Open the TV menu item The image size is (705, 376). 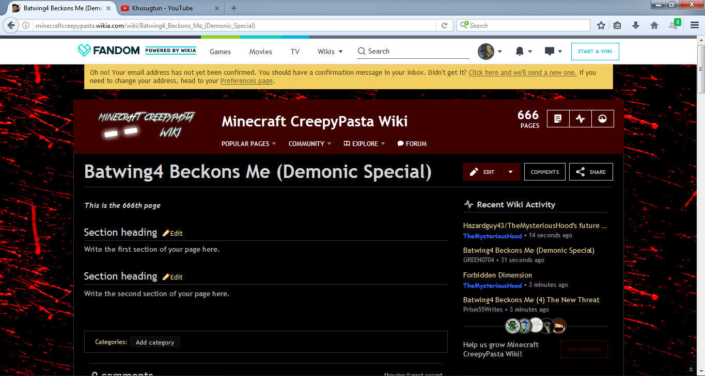coord(295,52)
